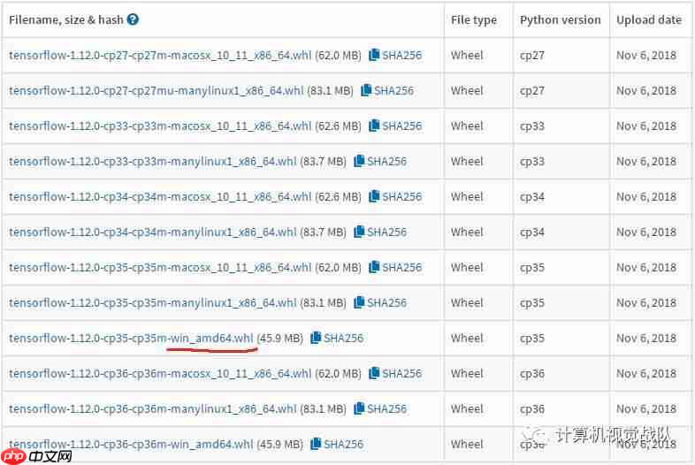Copy SHA256 for the cp34m manylinux1 wheel
This screenshot has width=695, height=465.
tap(380, 232)
